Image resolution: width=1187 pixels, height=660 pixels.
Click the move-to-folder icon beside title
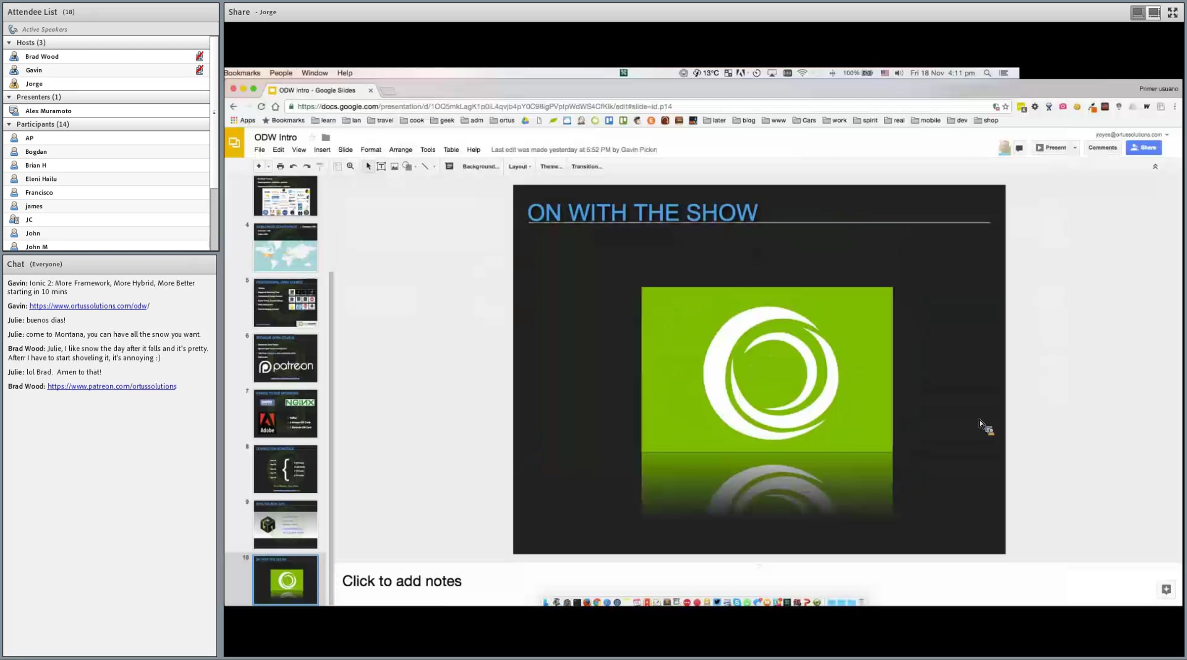coord(325,137)
